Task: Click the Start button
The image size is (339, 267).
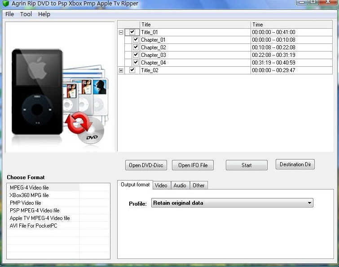Action: pos(247,165)
